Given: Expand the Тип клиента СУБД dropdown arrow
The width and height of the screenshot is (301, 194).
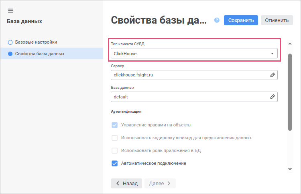Looking at the screenshot, I should (x=272, y=54).
